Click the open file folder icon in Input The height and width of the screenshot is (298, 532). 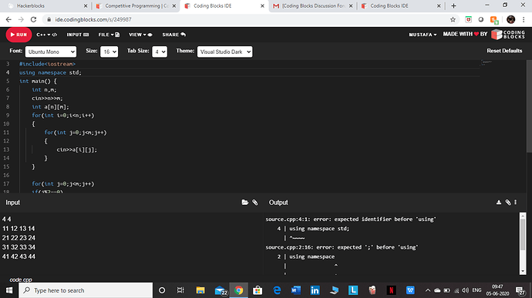pos(244,203)
